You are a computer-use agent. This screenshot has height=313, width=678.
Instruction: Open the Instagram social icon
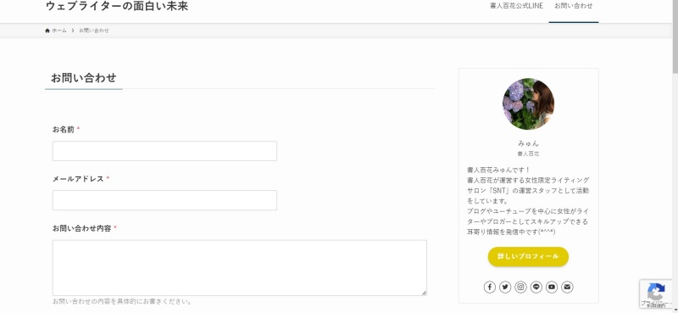(x=520, y=287)
